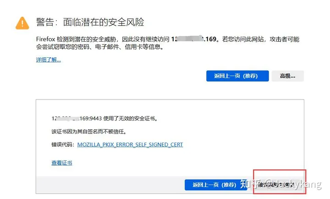Click 会尝试窃取您的密码 paragraph line
Viewport: 330px width, 199px height.
point(100,47)
